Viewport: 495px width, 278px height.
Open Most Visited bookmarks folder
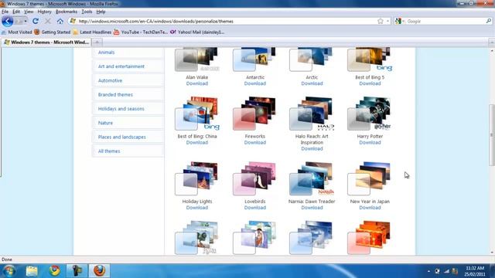pos(16,32)
